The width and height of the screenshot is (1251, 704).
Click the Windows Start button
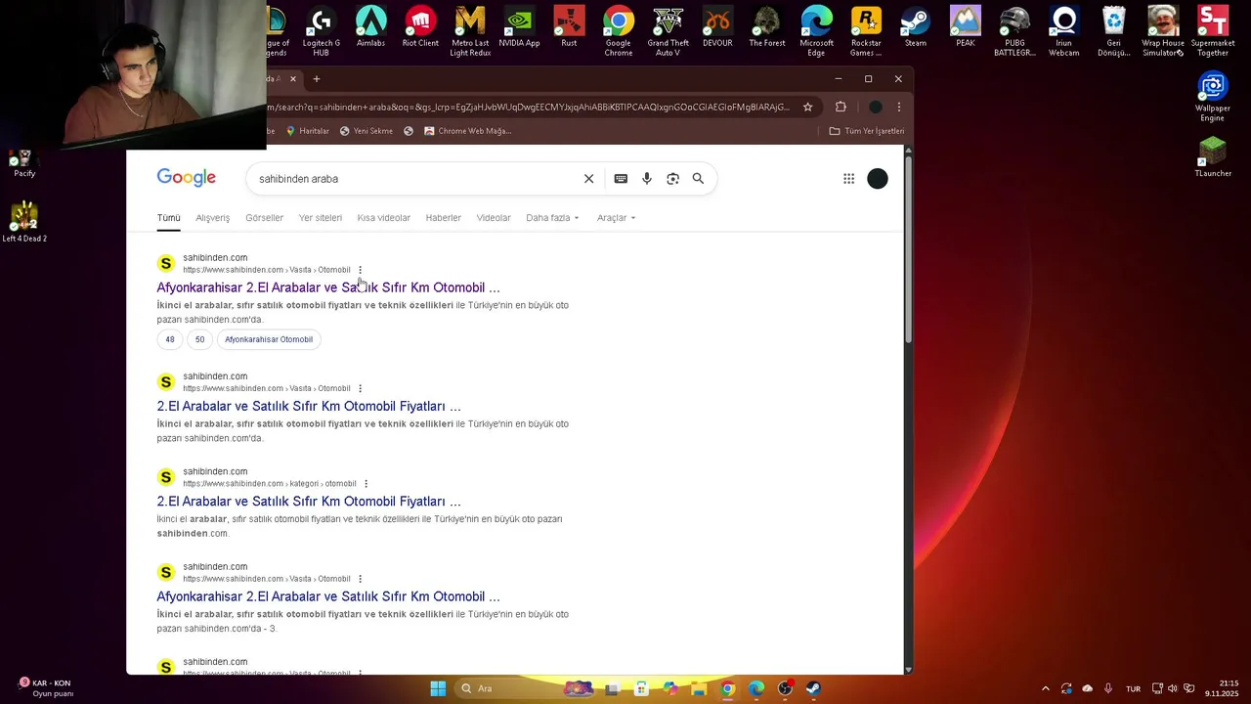click(x=438, y=688)
